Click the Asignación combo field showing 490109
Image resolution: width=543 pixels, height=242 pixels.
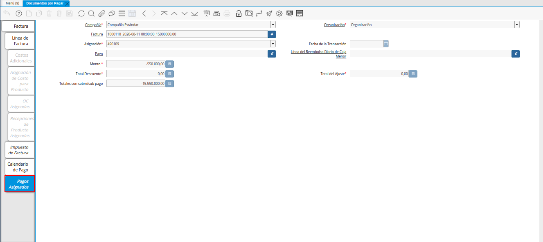188,44
